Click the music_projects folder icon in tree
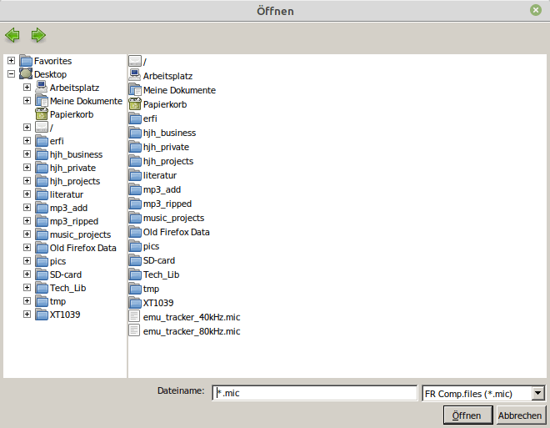The width and height of the screenshot is (550, 428). (42, 234)
